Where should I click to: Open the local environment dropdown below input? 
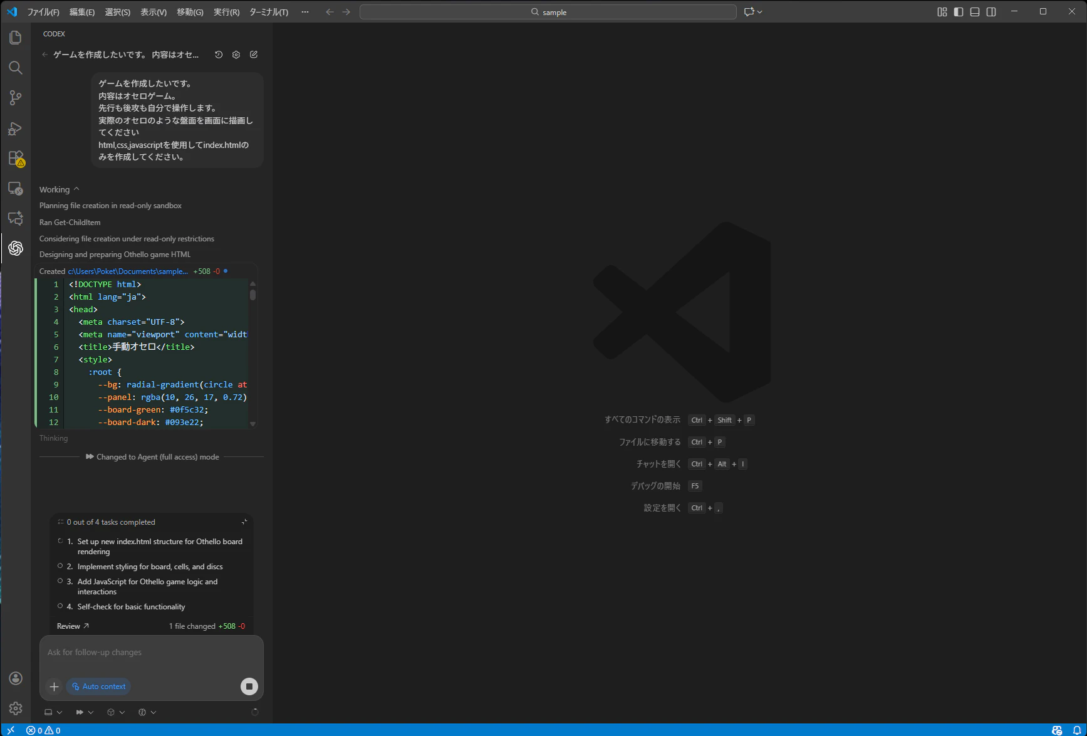53,712
